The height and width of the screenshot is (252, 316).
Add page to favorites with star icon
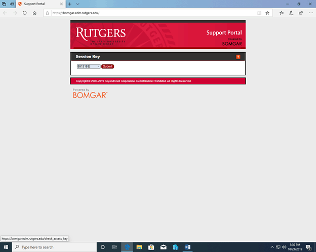267,13
